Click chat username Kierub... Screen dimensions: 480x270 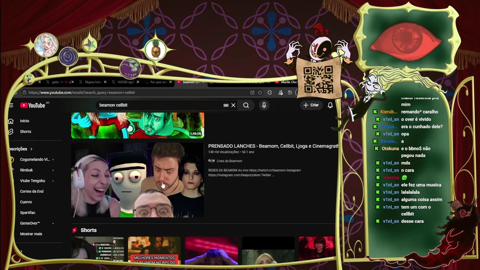[388, 112]
